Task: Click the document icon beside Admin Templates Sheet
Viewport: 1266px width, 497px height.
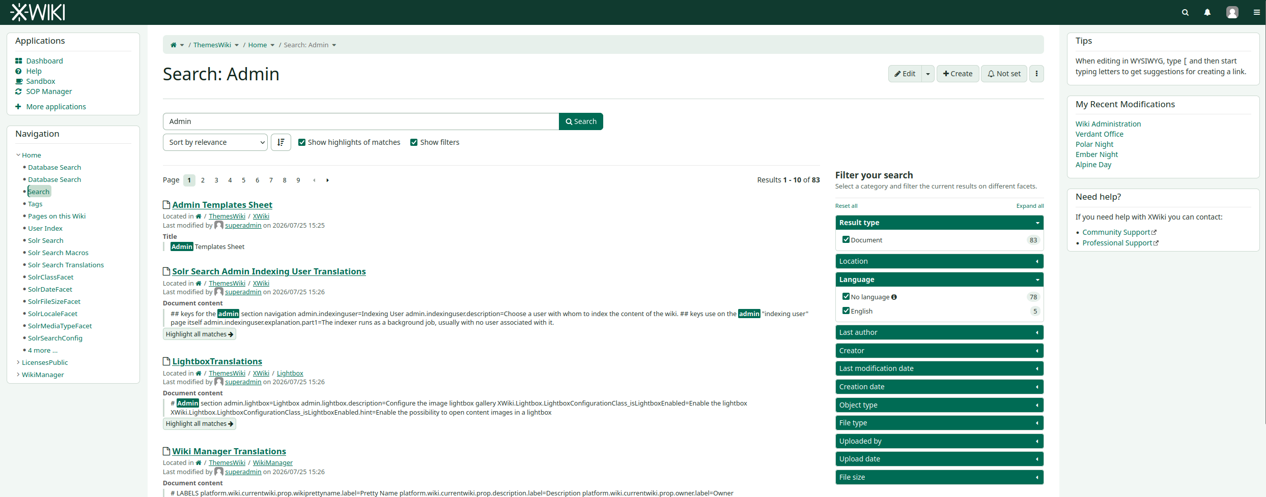Action: pos(166,205)
